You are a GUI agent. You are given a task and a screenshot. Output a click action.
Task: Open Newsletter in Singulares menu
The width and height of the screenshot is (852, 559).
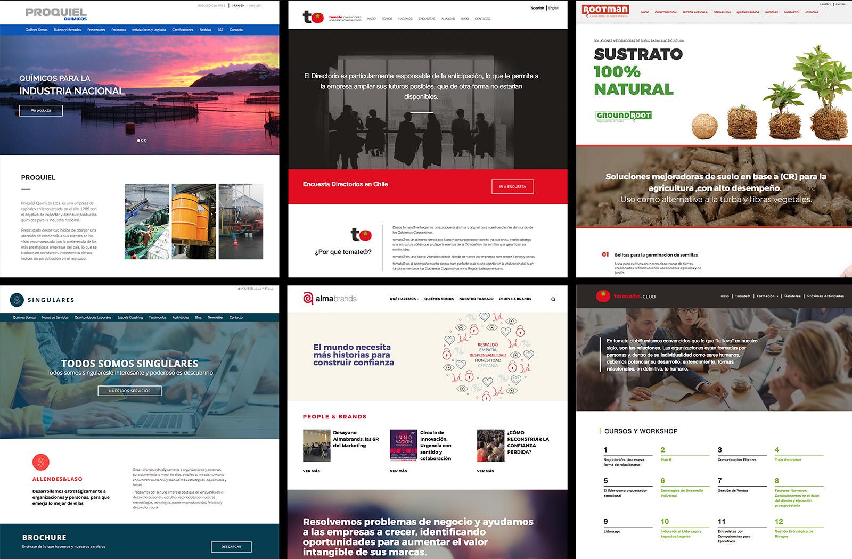click(x=215, y=317)
